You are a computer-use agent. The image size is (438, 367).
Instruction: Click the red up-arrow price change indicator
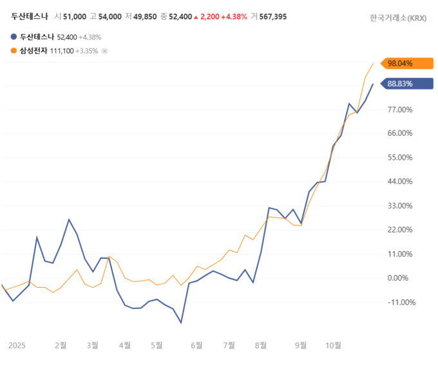pyautogui.click(x=196, y=16)
